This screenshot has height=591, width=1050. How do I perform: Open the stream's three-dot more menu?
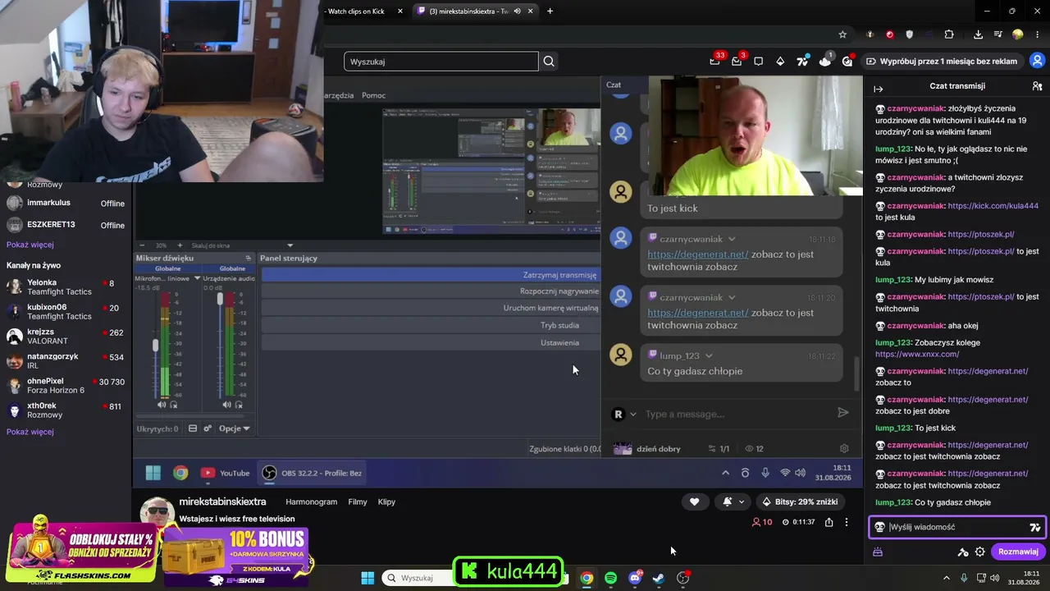tap(847, 522)
